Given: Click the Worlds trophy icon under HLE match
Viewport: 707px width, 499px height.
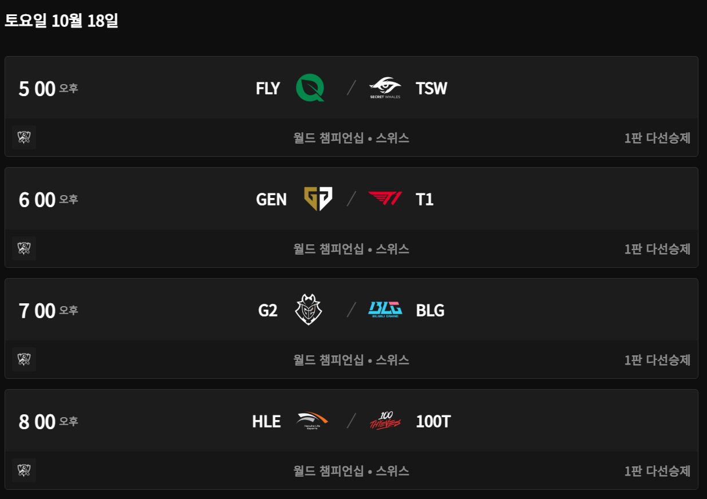Looking at the screenshot, I should point(24,470).
